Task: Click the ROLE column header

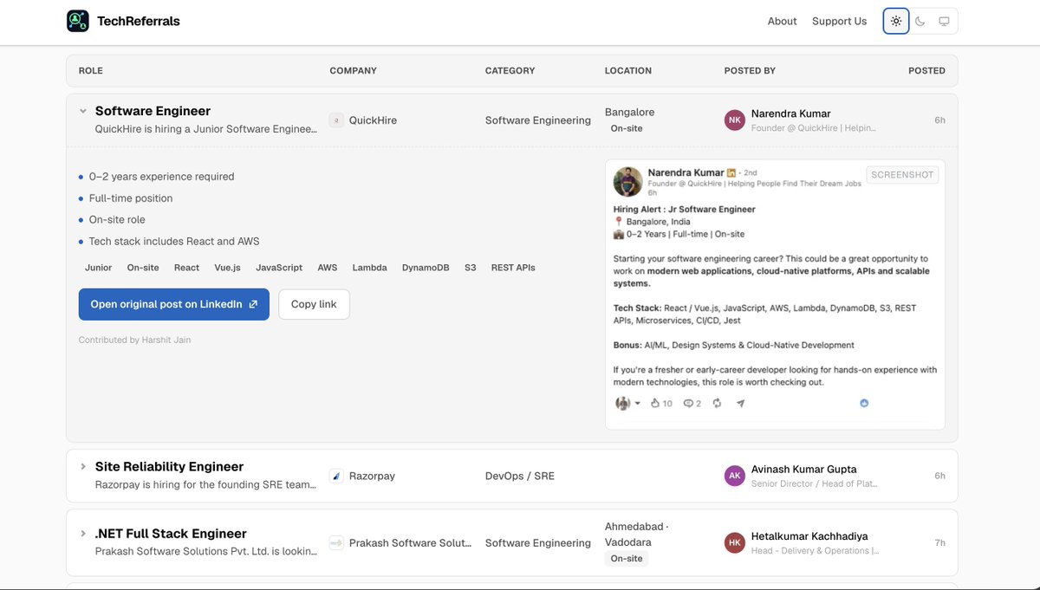Action: click(x=91, y=71)
